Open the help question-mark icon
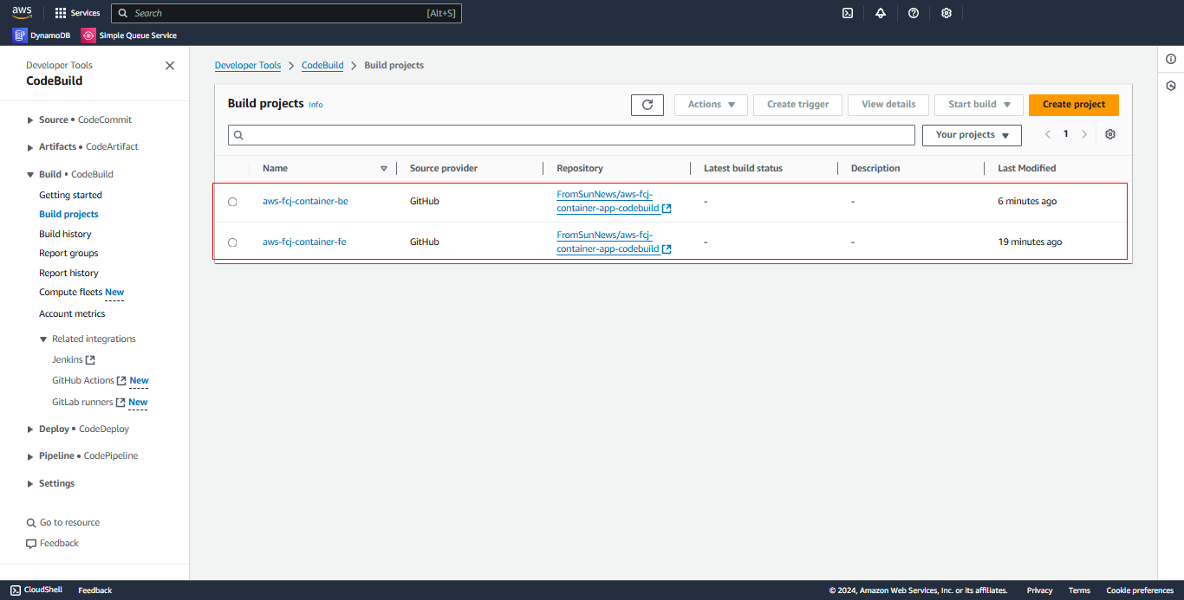 coord(914,13)
